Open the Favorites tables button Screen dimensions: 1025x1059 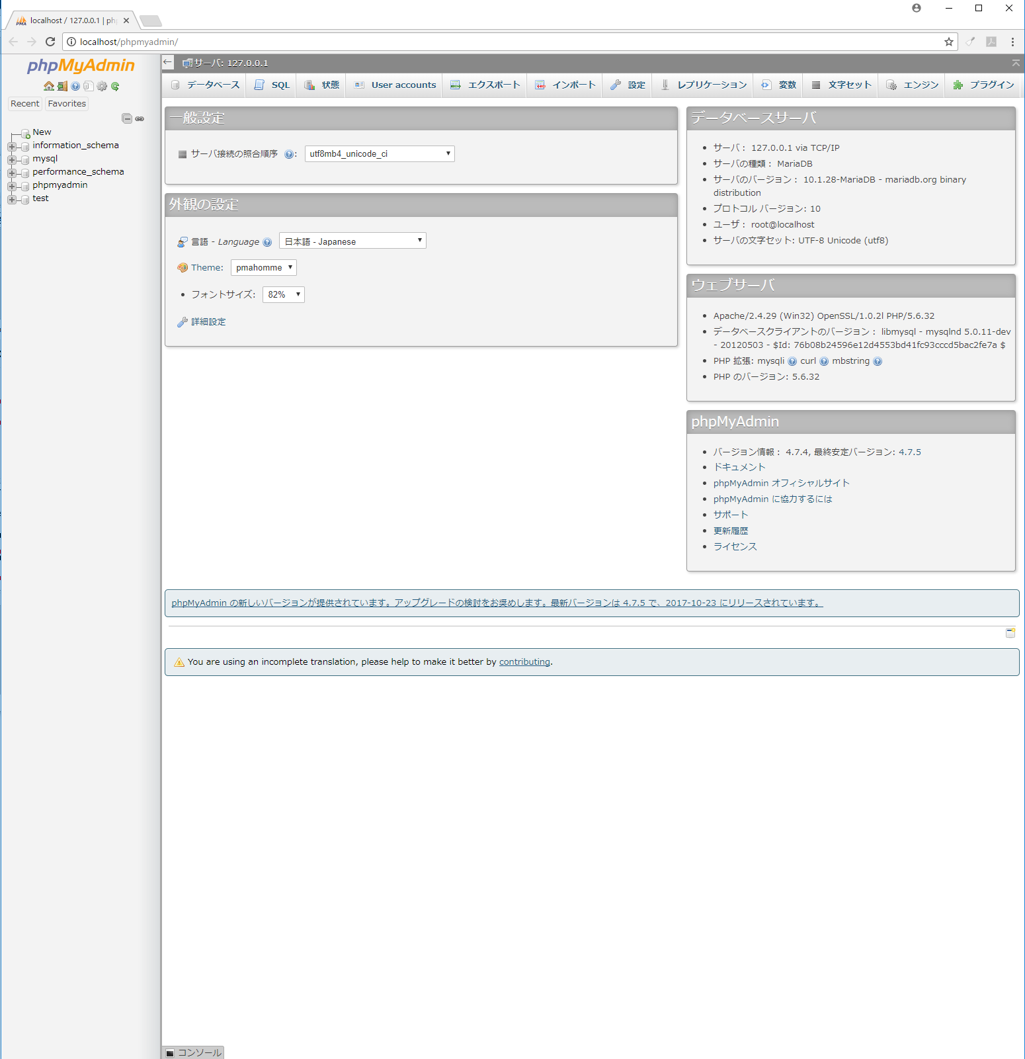point(67,103)
